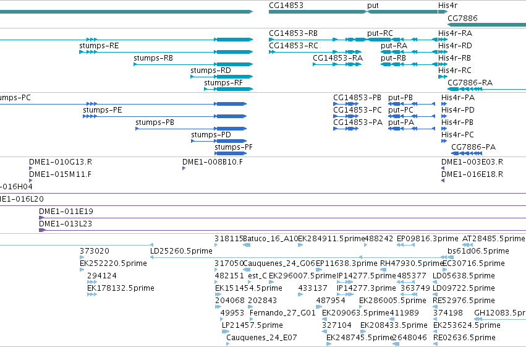Select His4r-RD transcript

coord(455,46)
